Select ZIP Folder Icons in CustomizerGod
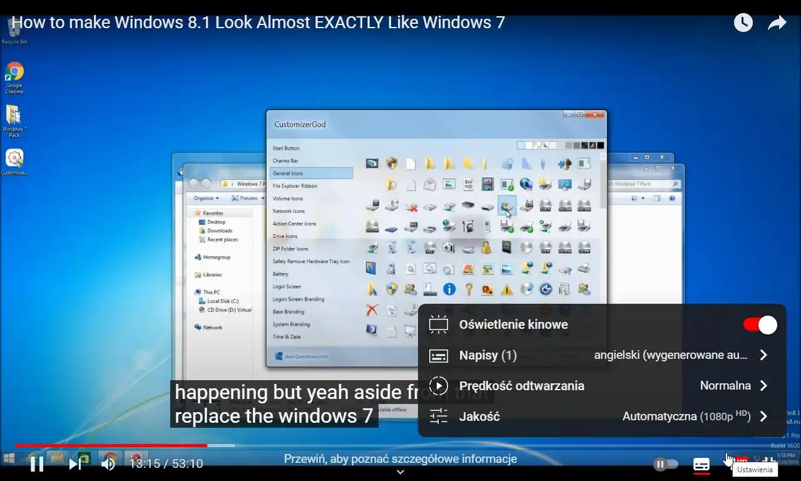 (290, 249)
